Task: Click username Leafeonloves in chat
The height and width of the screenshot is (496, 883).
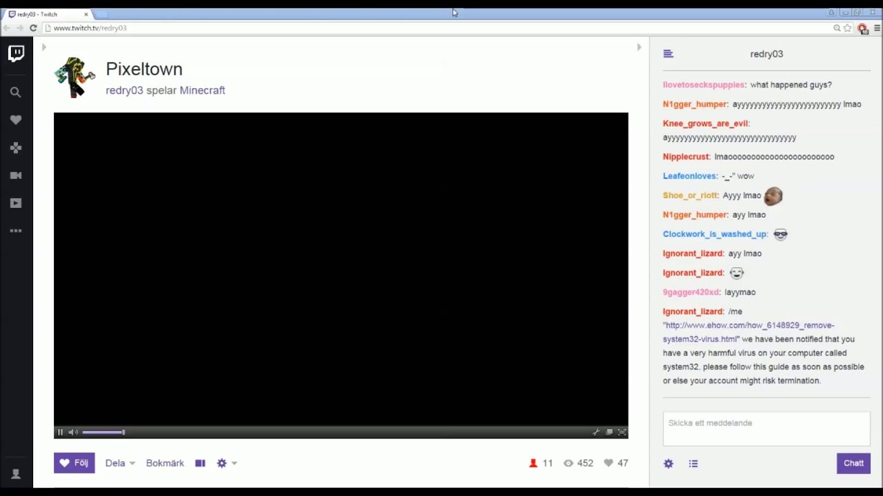Action: (x=690, y=176)
